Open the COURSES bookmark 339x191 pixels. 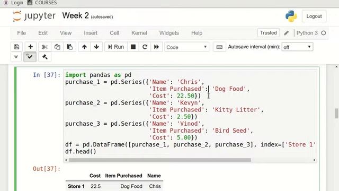click(42, 3)
